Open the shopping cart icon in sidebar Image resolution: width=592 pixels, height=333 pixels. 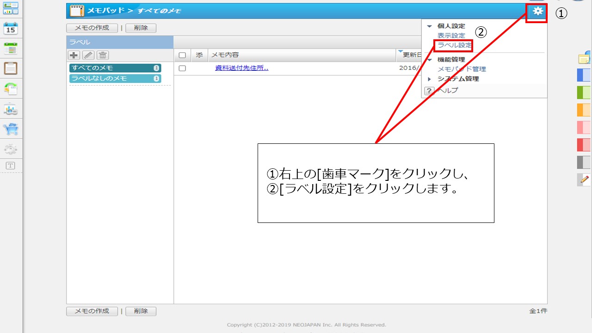click(10, 129)
